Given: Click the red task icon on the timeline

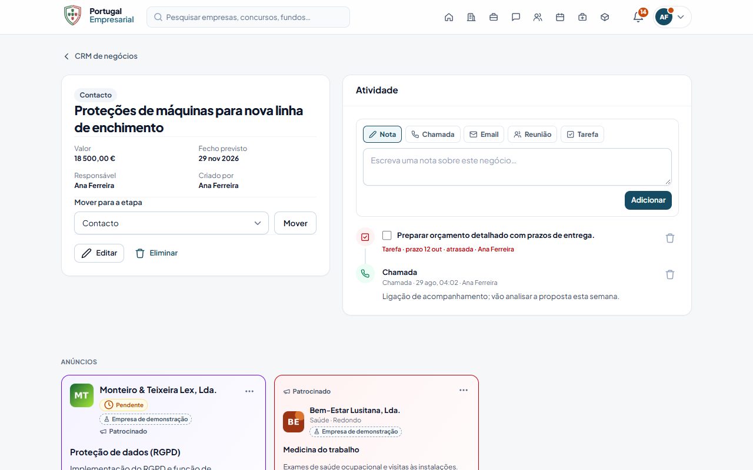Looking at the screenshot, I should (x=365, y=237).
